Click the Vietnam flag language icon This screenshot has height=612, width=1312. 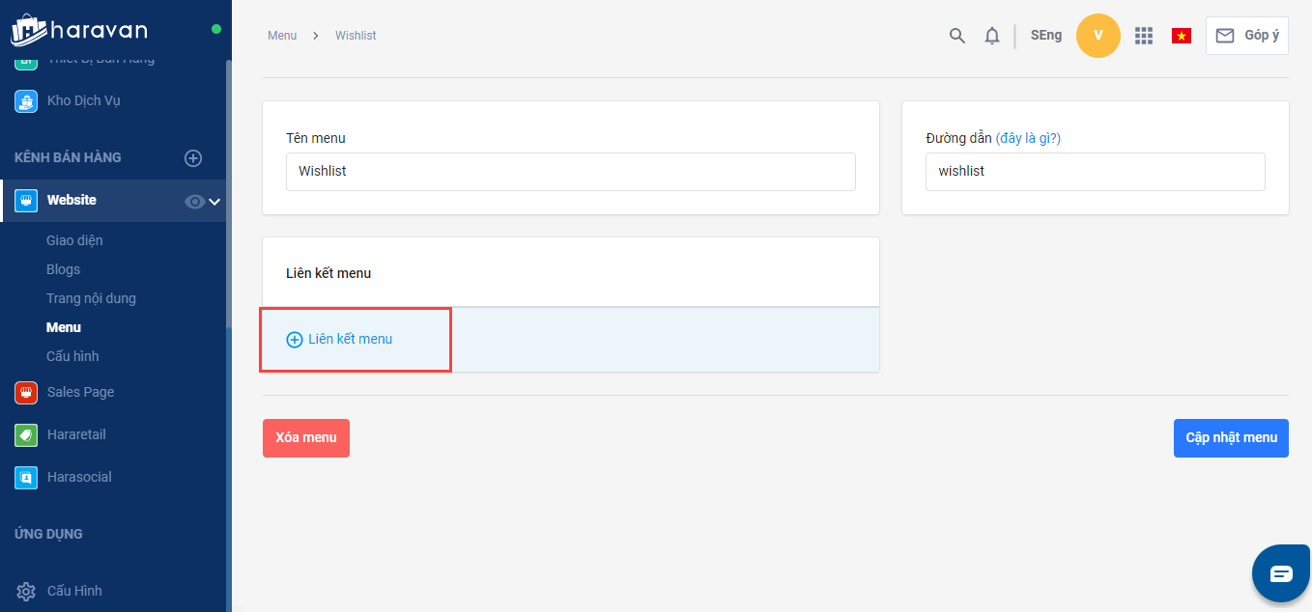click(x=1181, y=36)
